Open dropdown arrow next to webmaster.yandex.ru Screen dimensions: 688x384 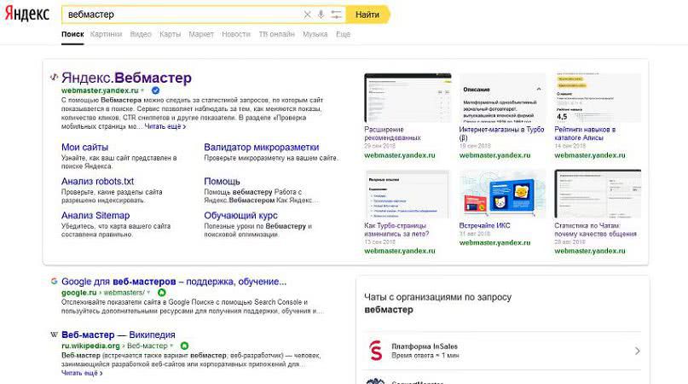(142, 90)
